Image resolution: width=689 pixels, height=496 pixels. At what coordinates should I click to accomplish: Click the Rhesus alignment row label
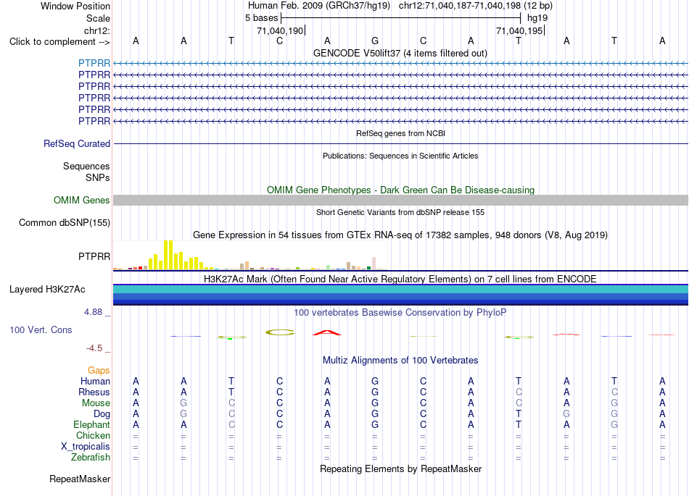coord(94,392)
